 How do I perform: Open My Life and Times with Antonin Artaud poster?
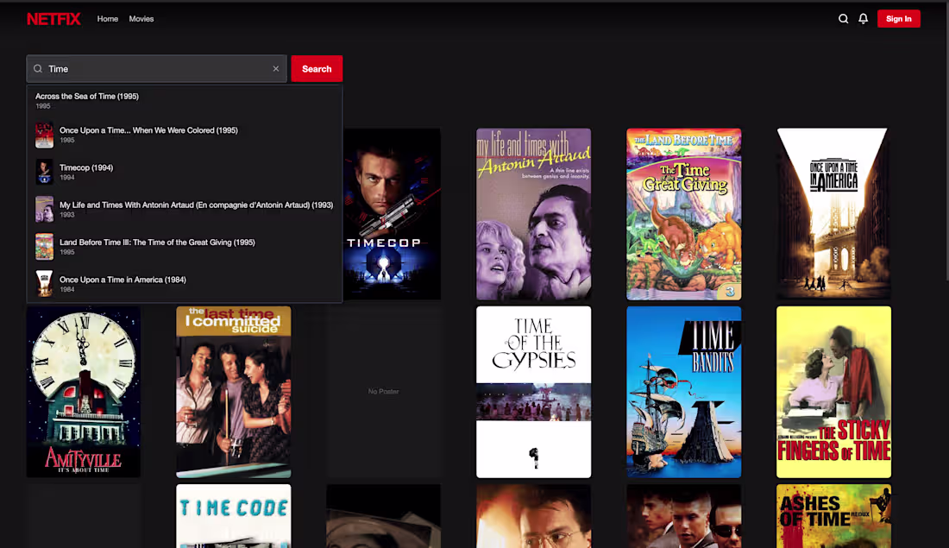coord(533,214)
